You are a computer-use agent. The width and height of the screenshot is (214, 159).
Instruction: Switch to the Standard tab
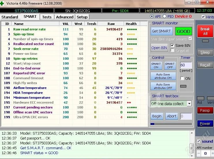point(10,17)
